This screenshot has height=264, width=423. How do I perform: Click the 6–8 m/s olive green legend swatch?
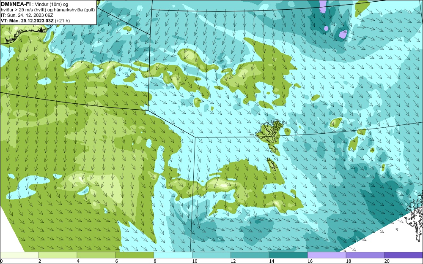pyautogui.click(x=135, y=255)
